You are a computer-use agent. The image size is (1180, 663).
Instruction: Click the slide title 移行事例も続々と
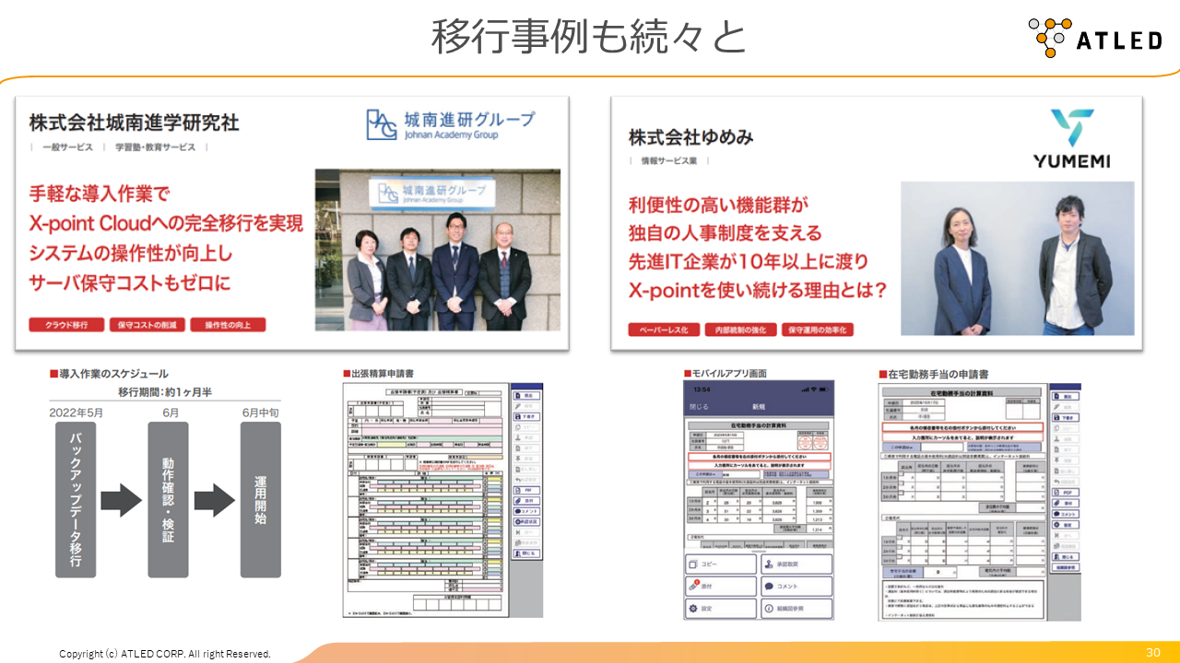pyautogui.click(x=588, y=36)
